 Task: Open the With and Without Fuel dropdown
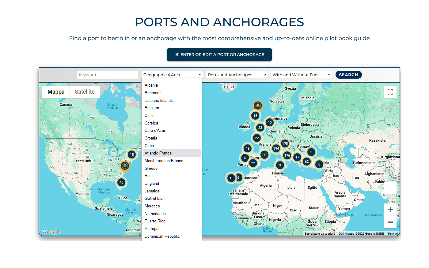tap(301, 75)
